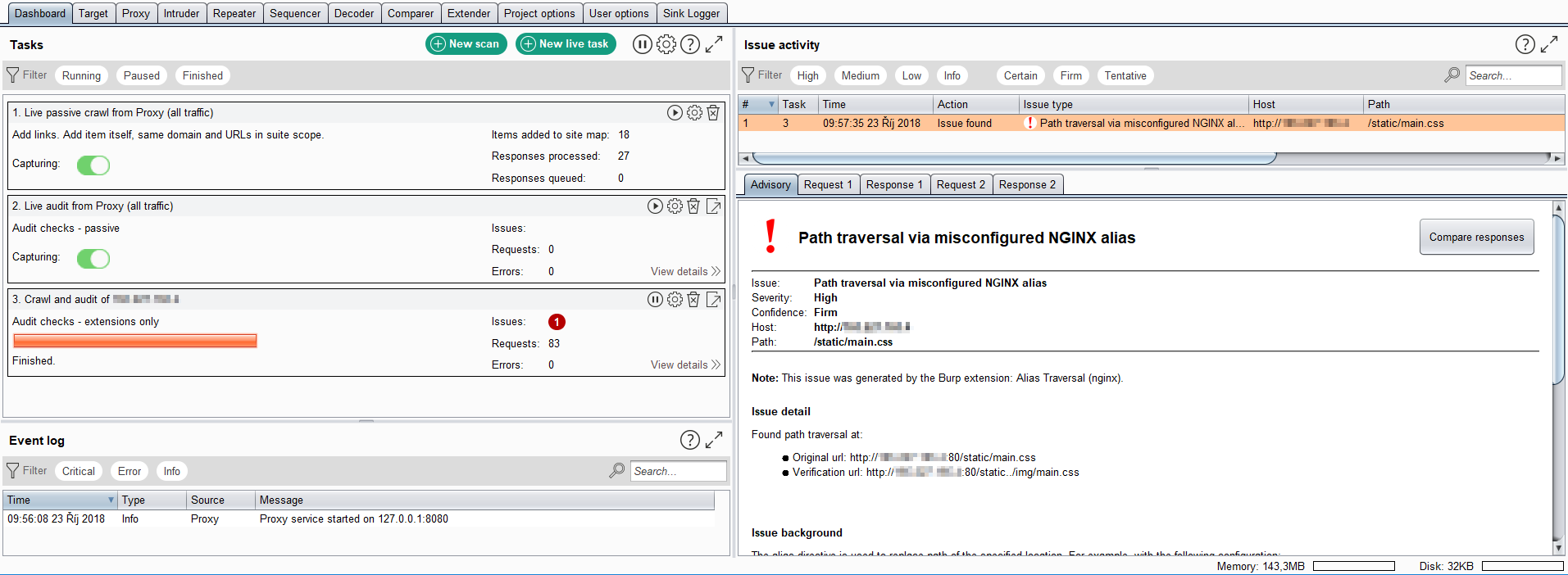Open Event log help icon
1568x575 pixels.
coord(690,440)
